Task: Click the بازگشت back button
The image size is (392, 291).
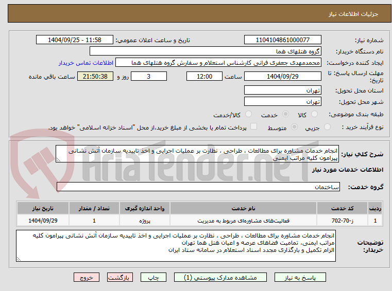Action: (x=120, y=277)
